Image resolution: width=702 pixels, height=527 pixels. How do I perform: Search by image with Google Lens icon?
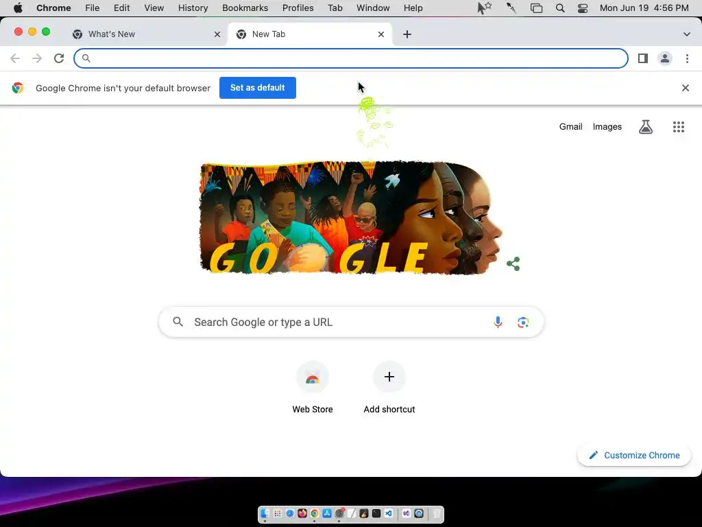[x=523, y=323]
